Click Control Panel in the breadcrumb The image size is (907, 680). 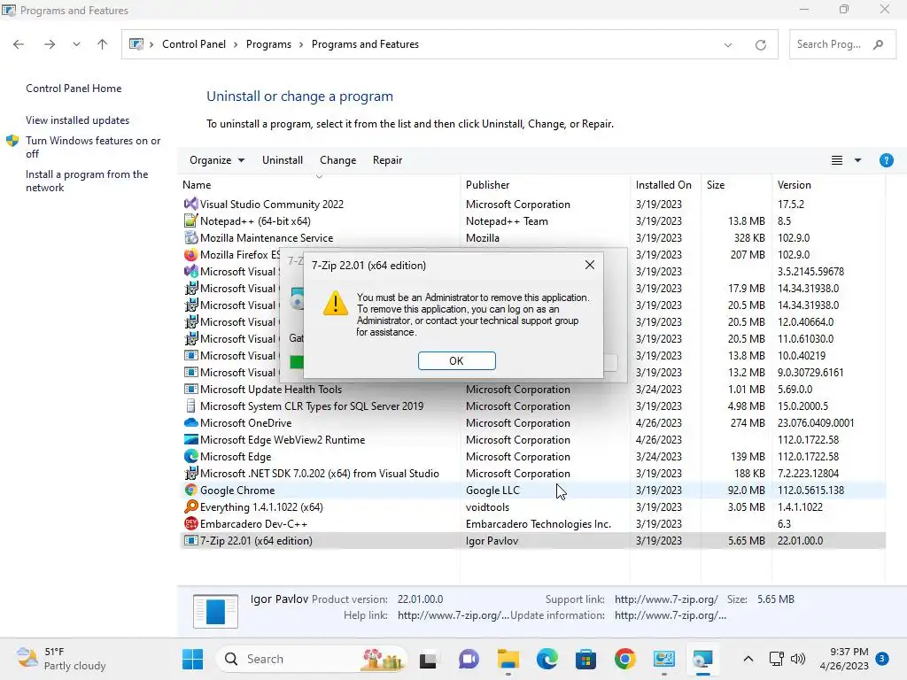click(x=194, y=44)
